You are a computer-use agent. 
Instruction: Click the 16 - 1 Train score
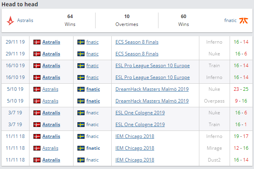(x=241, y=125)
